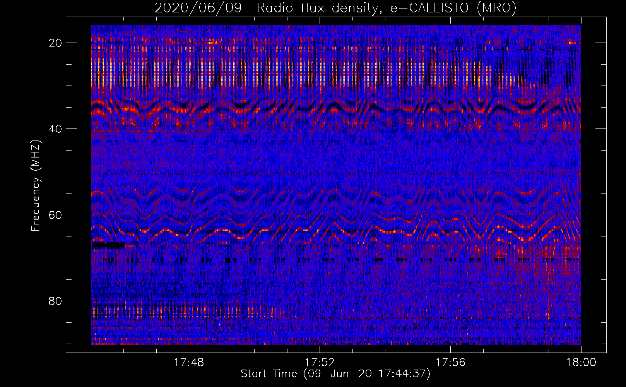
Task: Click the "Frequency (MHZ)" axis label
Action: (36, 186)
